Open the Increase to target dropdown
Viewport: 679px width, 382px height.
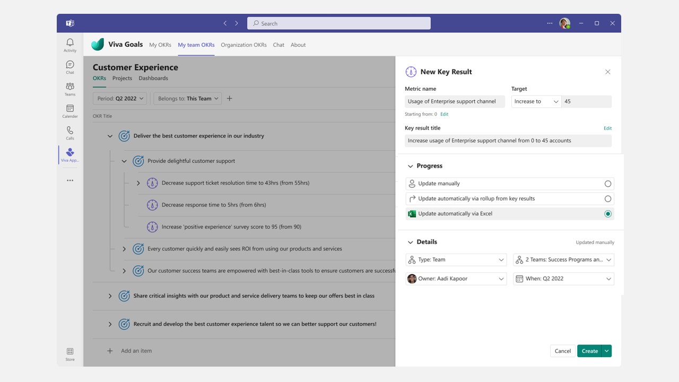[x=536, y=101]
